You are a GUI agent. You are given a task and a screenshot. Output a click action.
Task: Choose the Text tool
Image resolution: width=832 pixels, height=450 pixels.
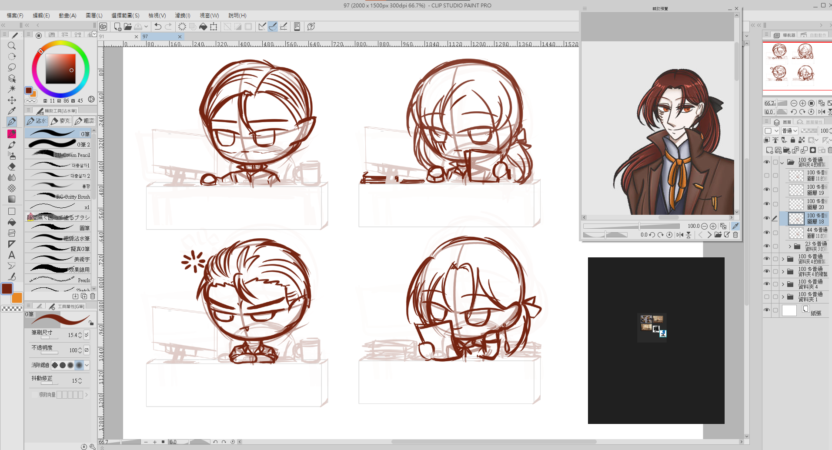click(x=12, y=255)
